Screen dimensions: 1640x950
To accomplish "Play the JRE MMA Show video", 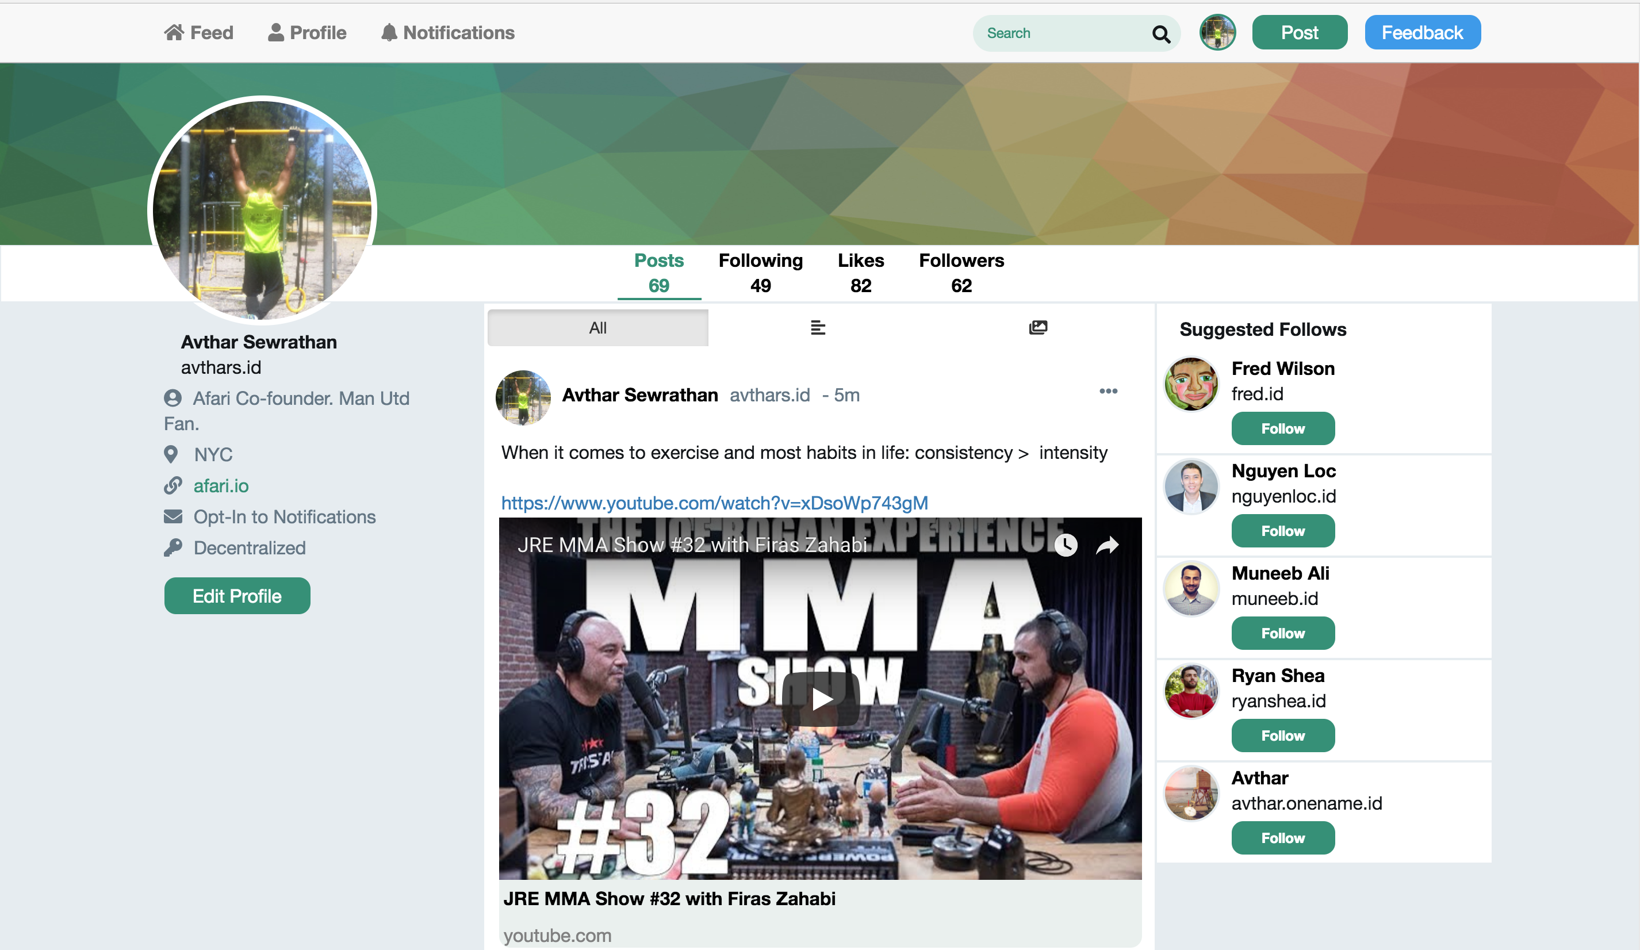I will [x=821, y=699].
